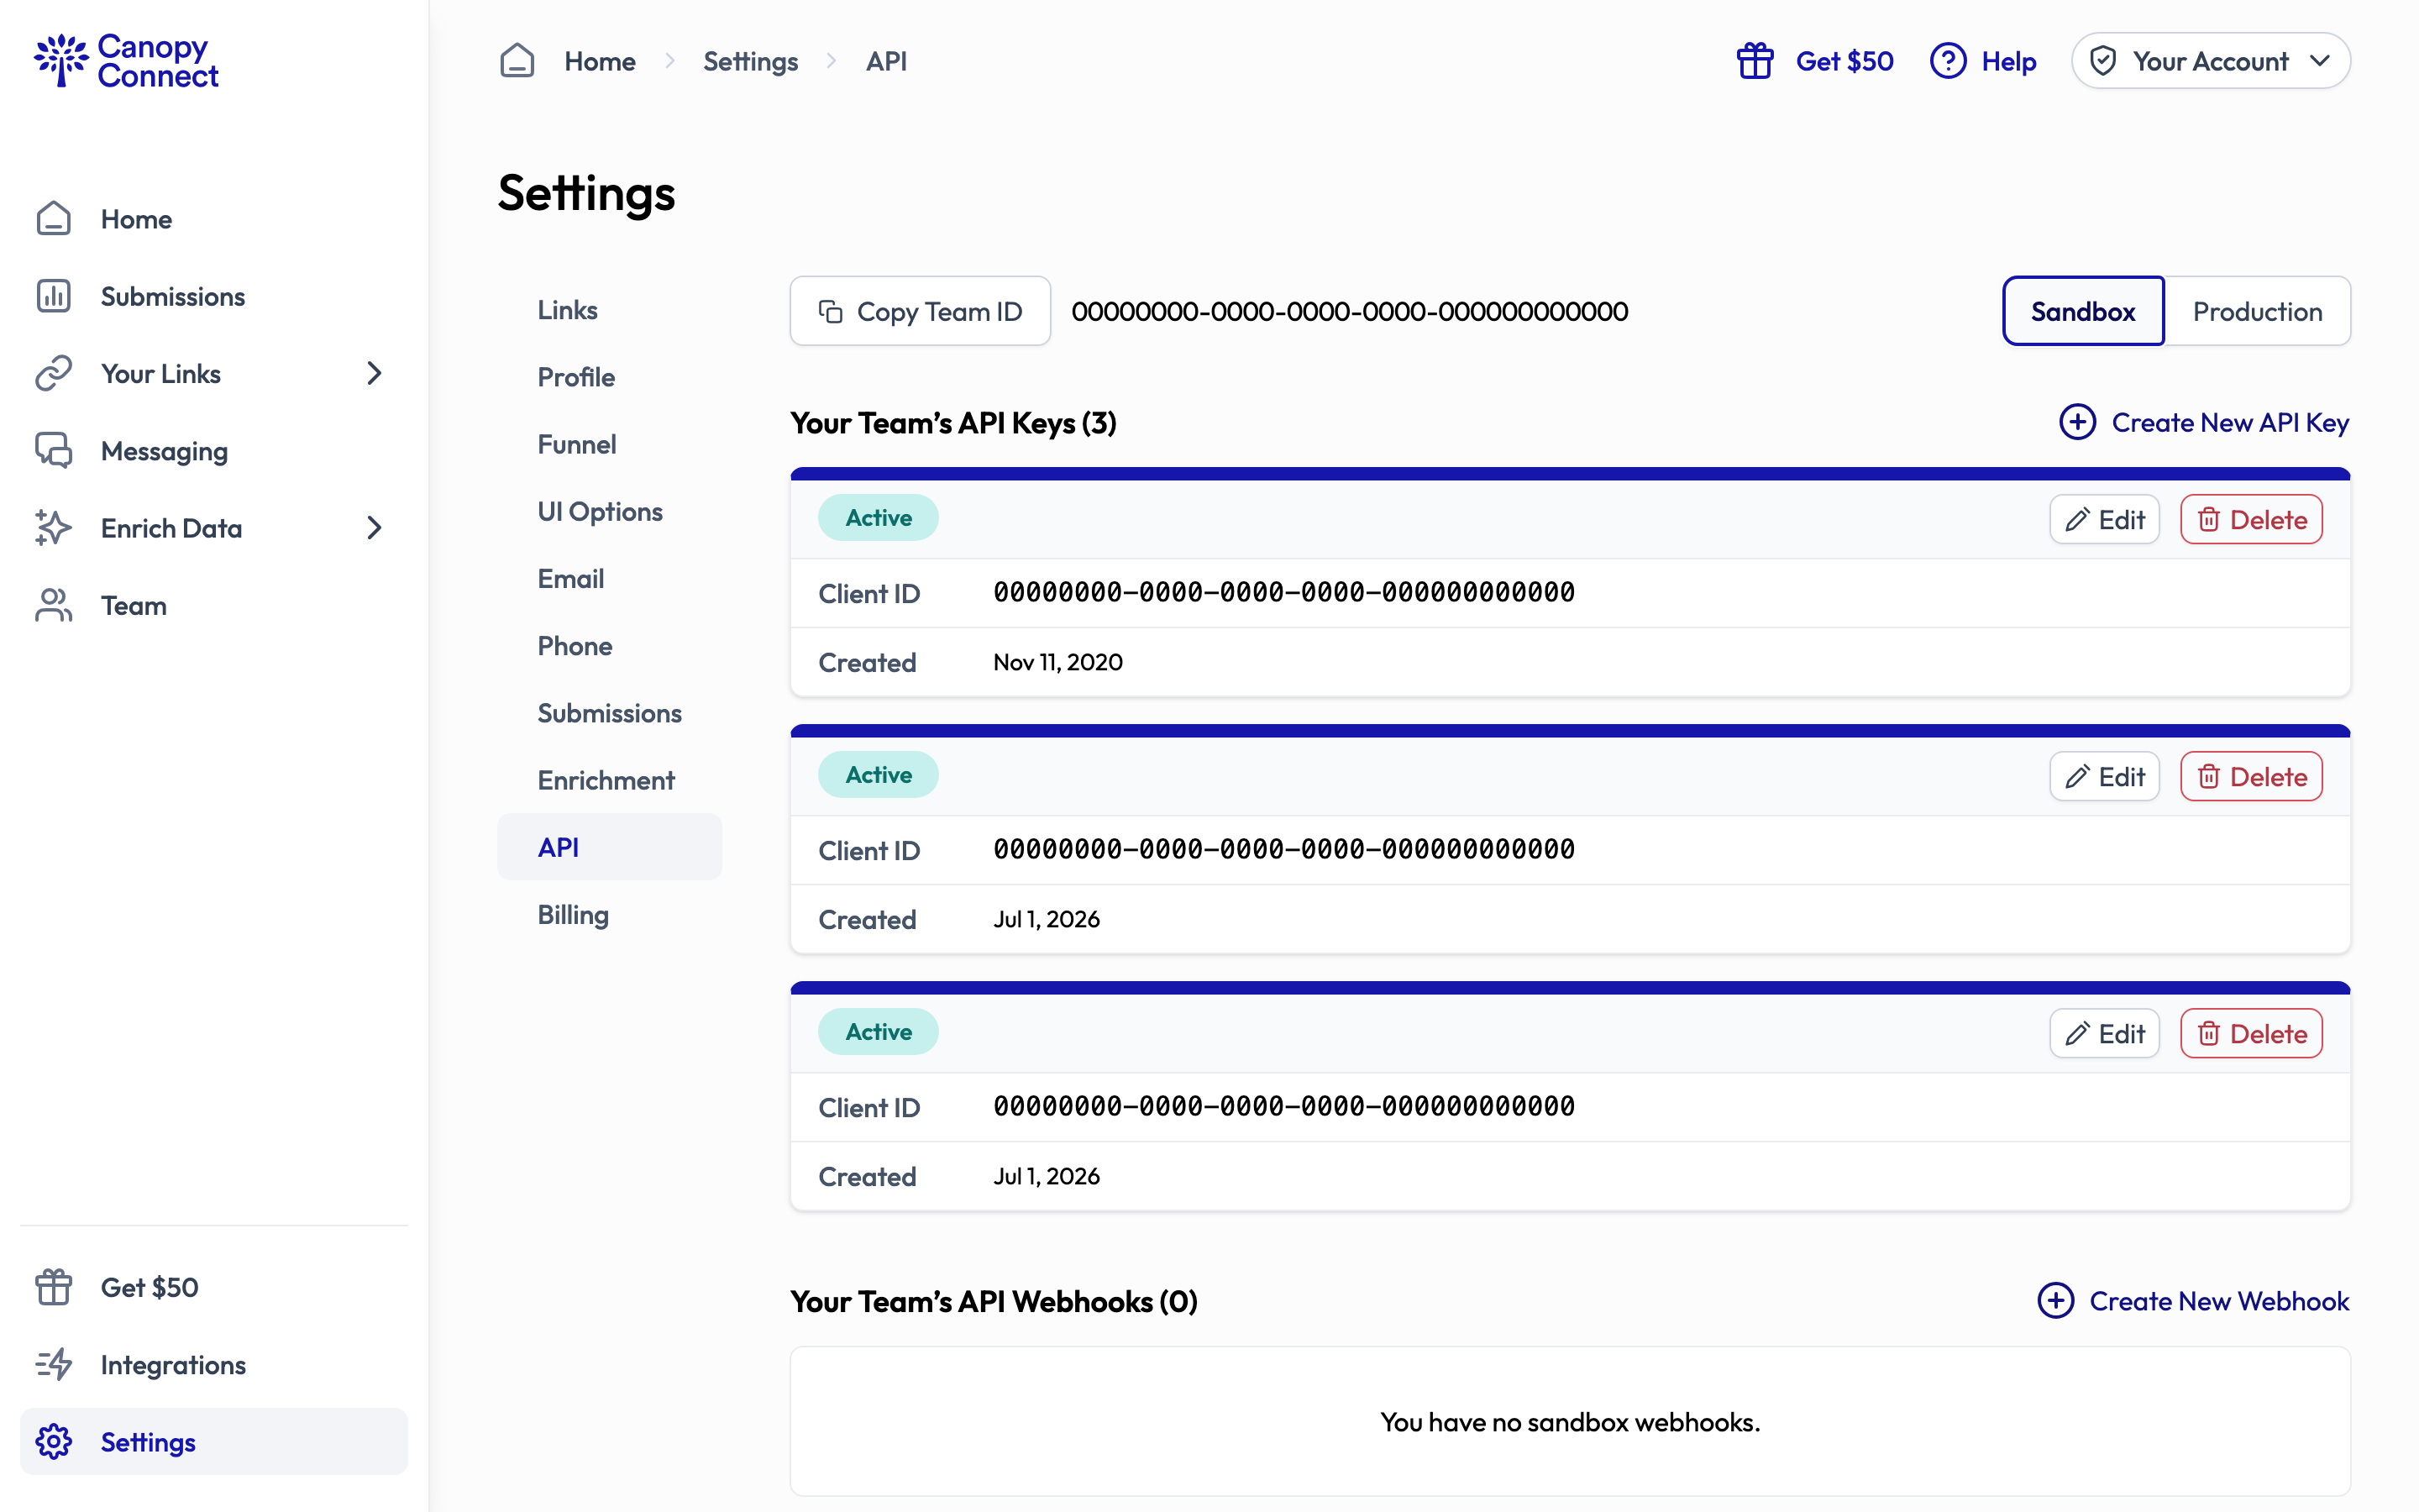Click pencil icon on the second API key

2077,776
